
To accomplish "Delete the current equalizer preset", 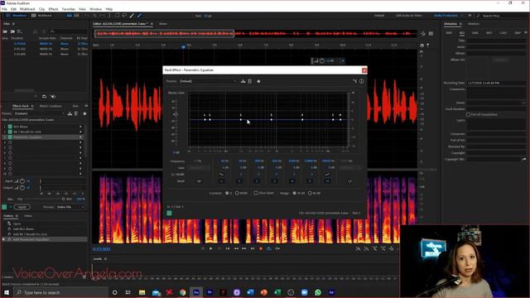I will click(250, 81).
